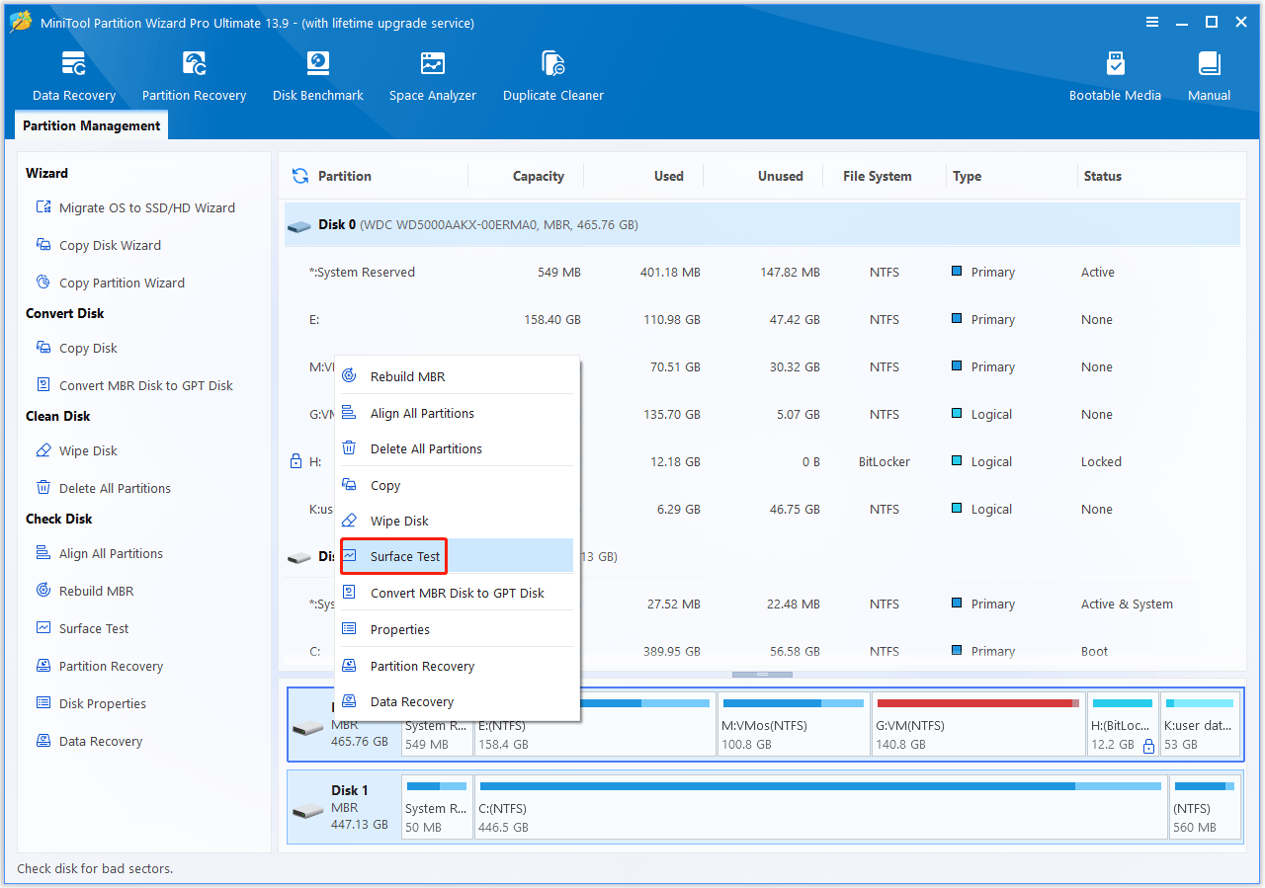Image resolution: width=1265 pixels, height=888 pixels.
Task: Pick Delete All Partitions from context menu
Action: (457, 448)
